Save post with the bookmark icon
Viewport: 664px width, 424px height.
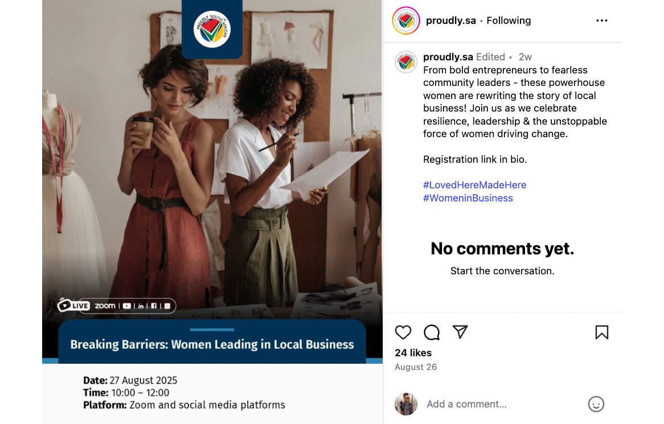pyautogui.click(x=601, y=332)
